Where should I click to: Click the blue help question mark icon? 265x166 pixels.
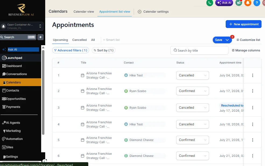coord(257,3)
